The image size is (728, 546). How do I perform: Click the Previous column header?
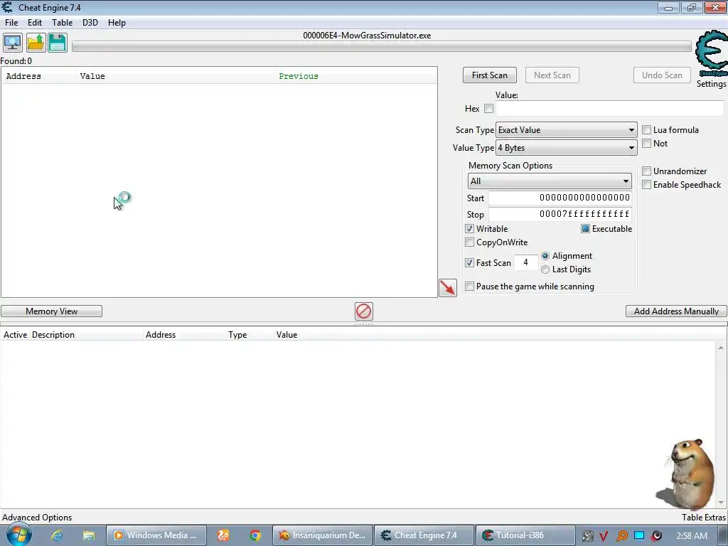pos(355,76)
